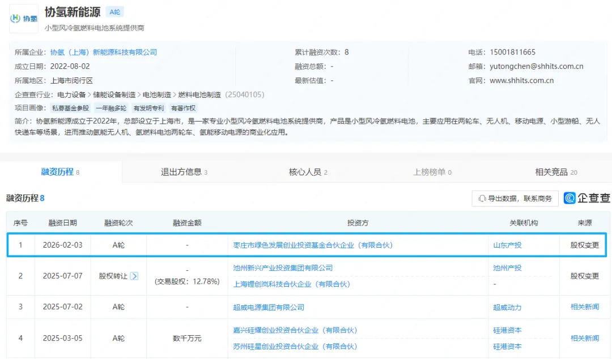The width and height of the screenshot is (612, 359).
Task: Switch to 退出方信息 tab
Action: click(184, 172)
